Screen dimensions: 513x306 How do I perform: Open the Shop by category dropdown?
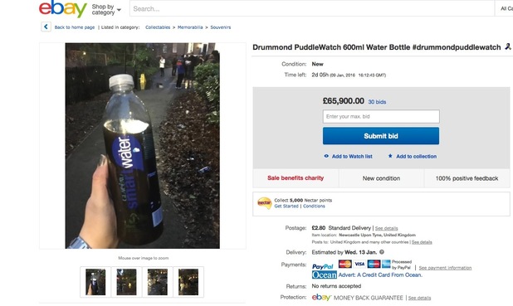(106, 9)
